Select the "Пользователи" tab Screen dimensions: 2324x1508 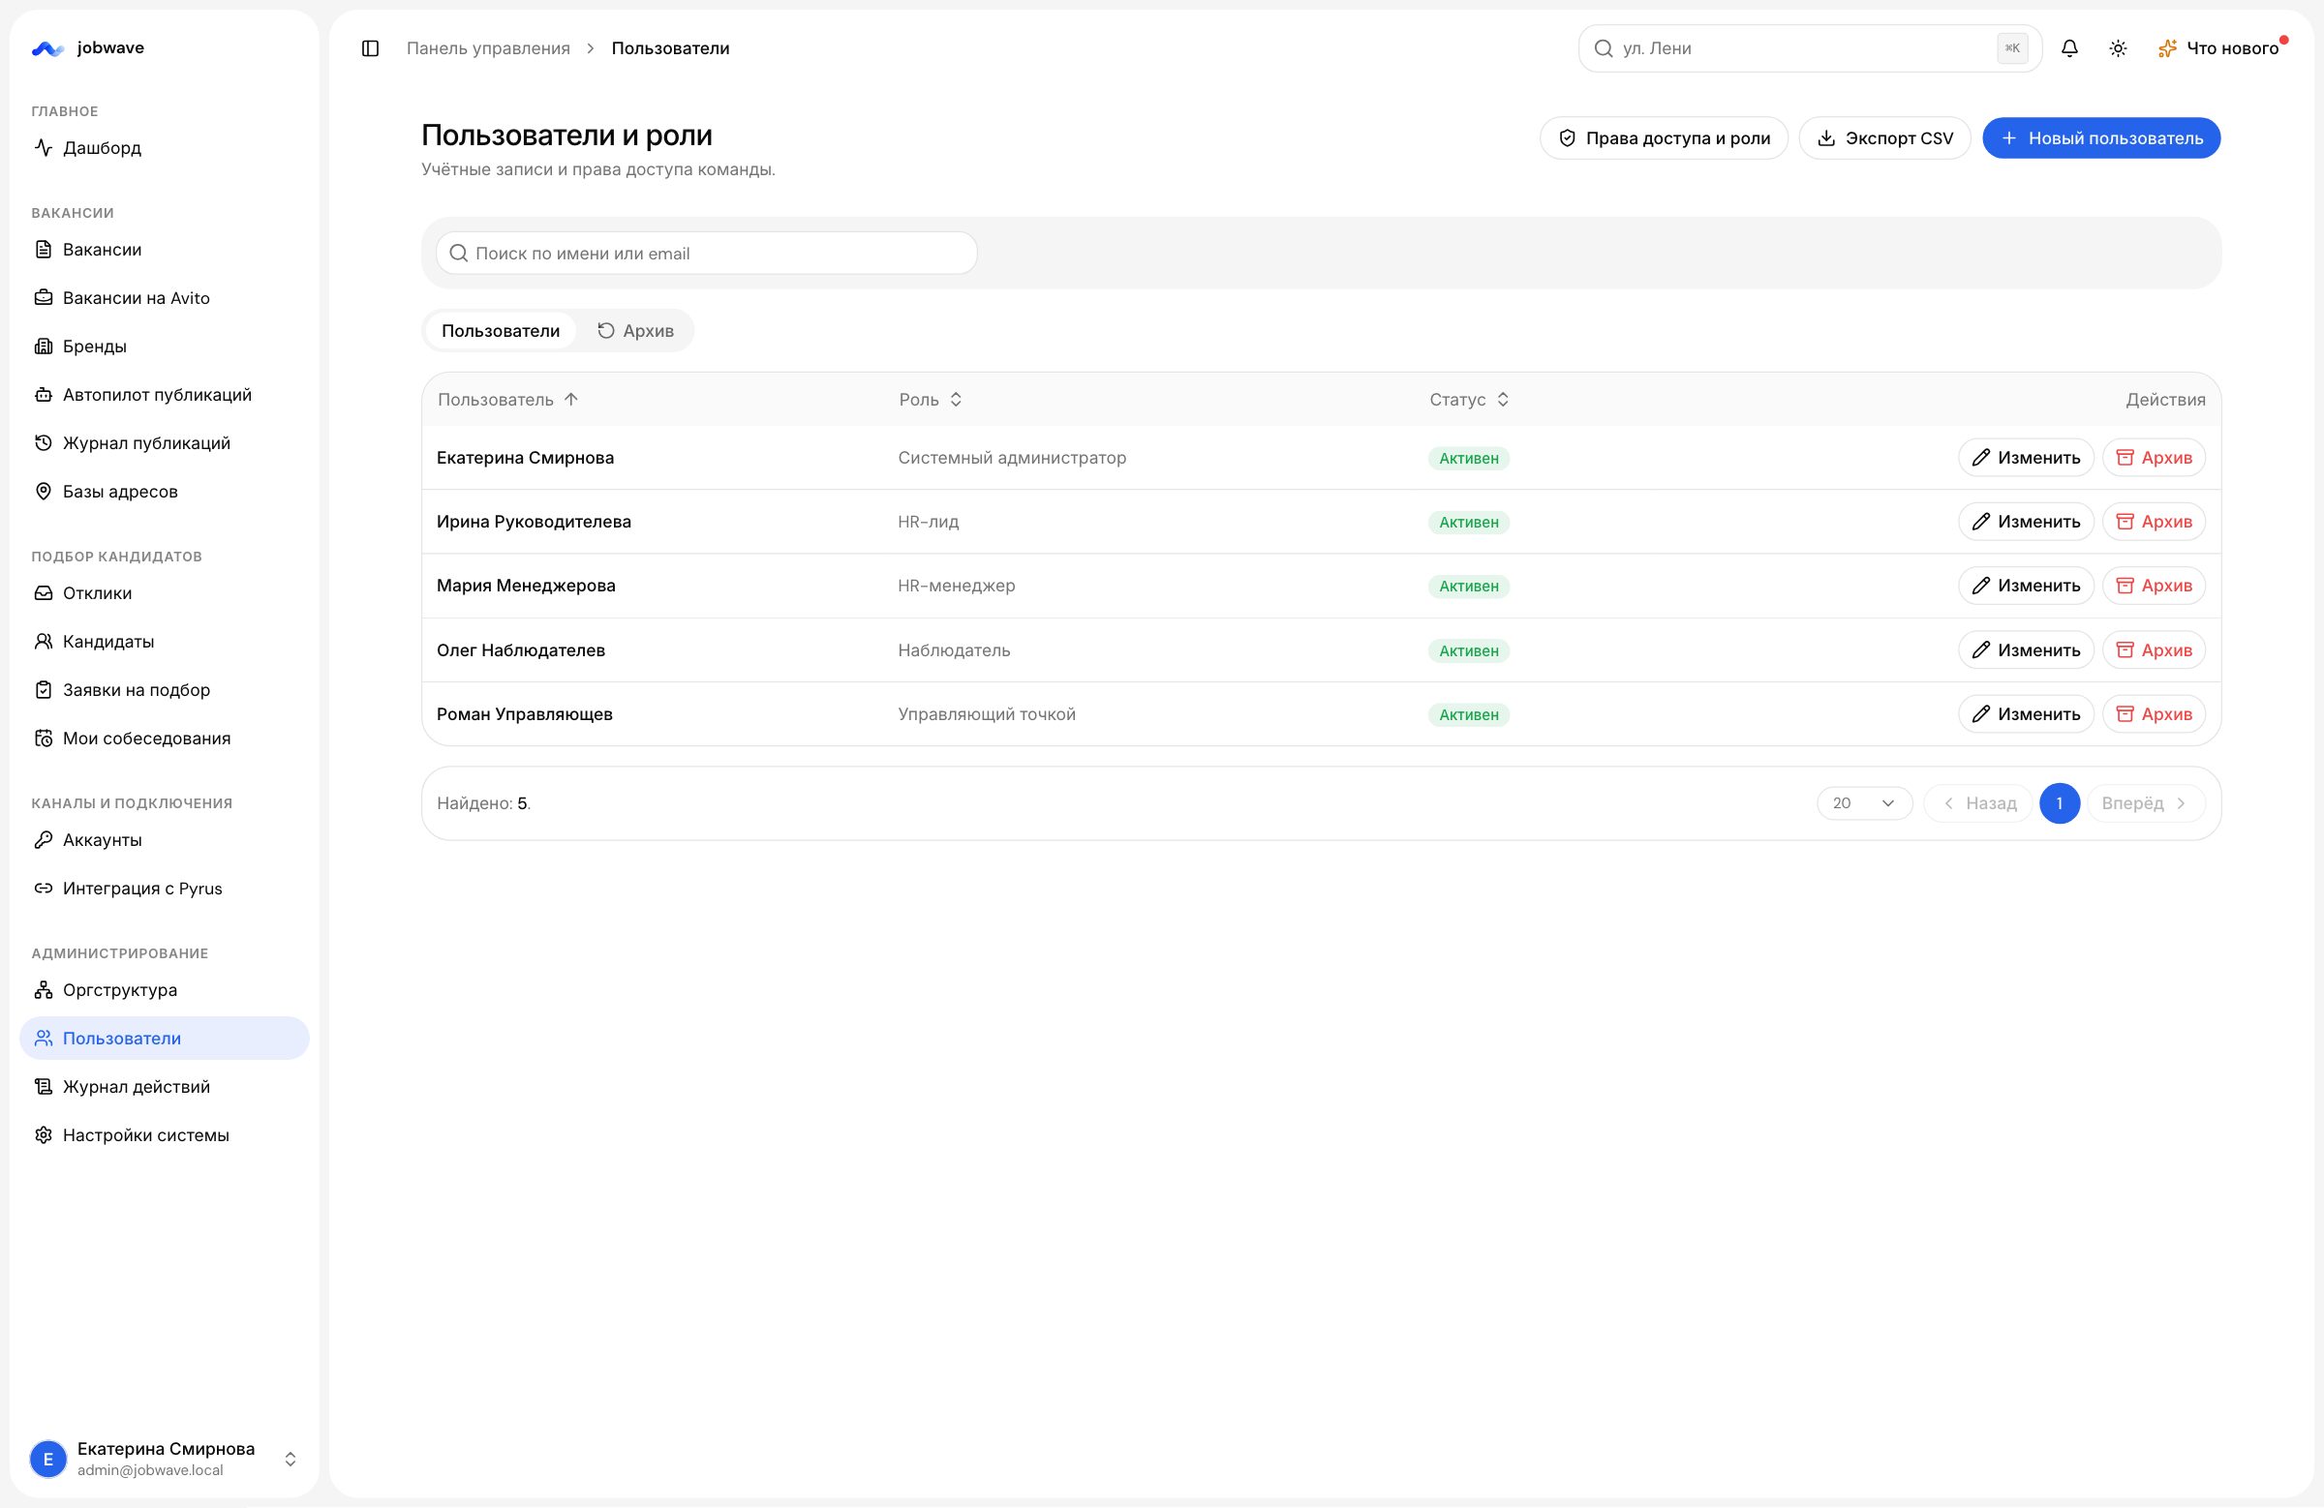tap(500, 330)
